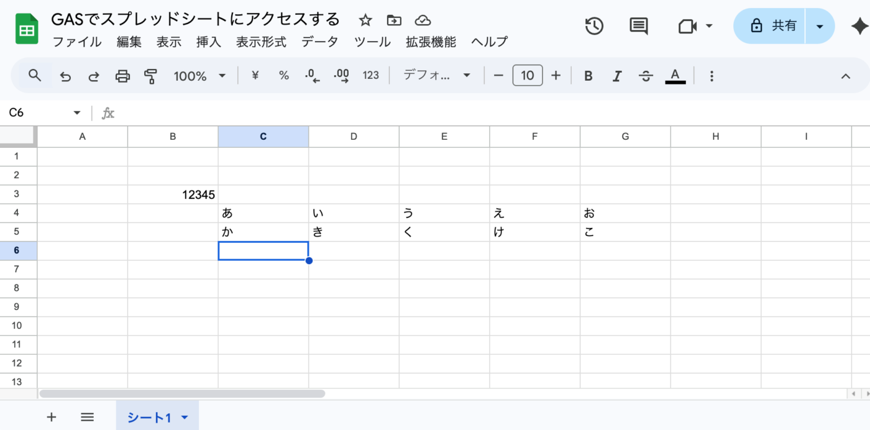Star this spreadsheet document
Image resolution: width=870 pixels, height=430 pixels.
[x=365, y=21]
